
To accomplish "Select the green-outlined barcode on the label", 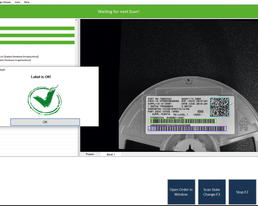I will (x=182, y=121).
